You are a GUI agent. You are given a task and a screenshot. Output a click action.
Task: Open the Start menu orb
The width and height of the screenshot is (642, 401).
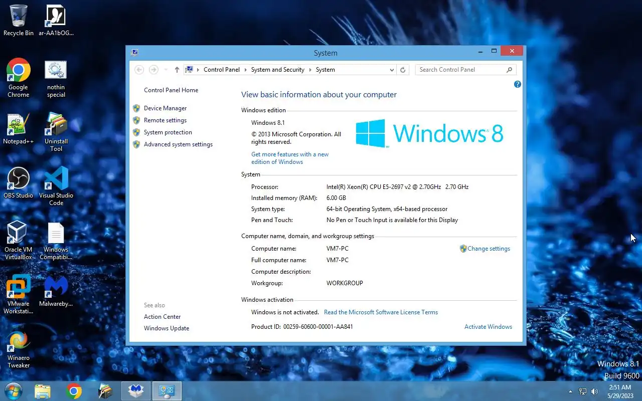[x=13, y=391]
